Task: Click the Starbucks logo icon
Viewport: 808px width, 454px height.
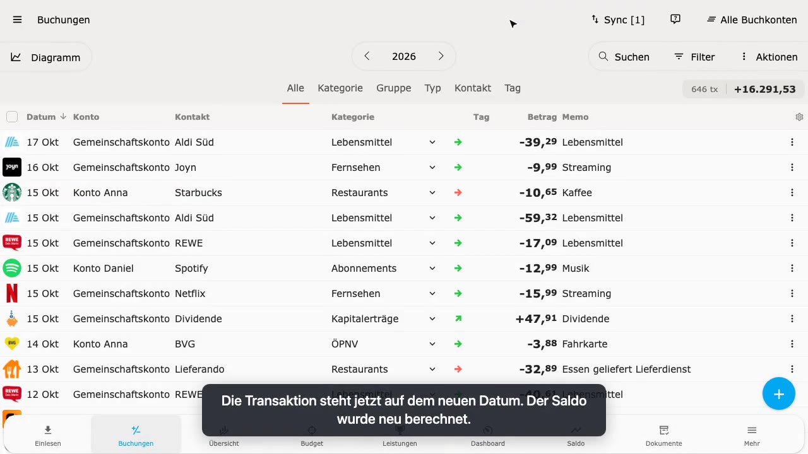Action: pos(12,192)
